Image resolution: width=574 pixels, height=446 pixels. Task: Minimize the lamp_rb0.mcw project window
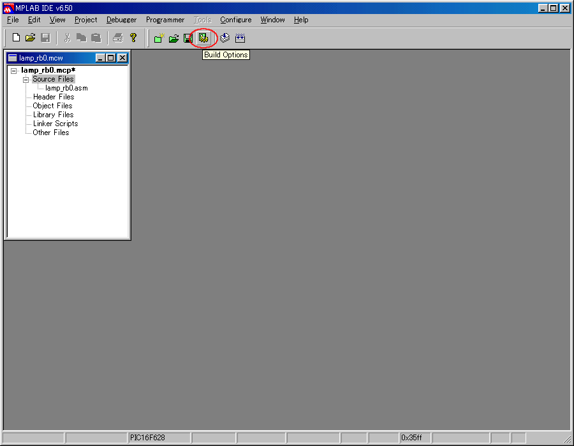pyautogui.click(x=100, y=58)
